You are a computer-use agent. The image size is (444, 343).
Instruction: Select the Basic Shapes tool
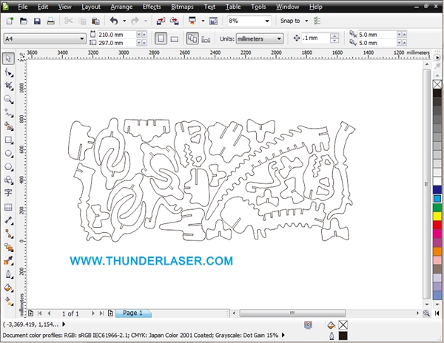click(x=8, y=180)
